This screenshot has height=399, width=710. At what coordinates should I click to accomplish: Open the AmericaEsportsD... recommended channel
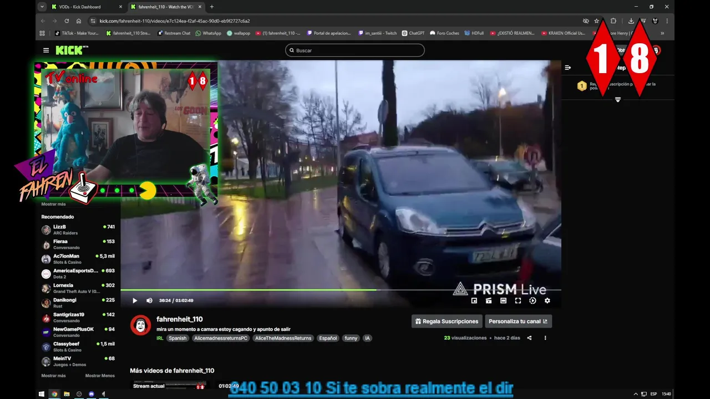click(78, 273)
